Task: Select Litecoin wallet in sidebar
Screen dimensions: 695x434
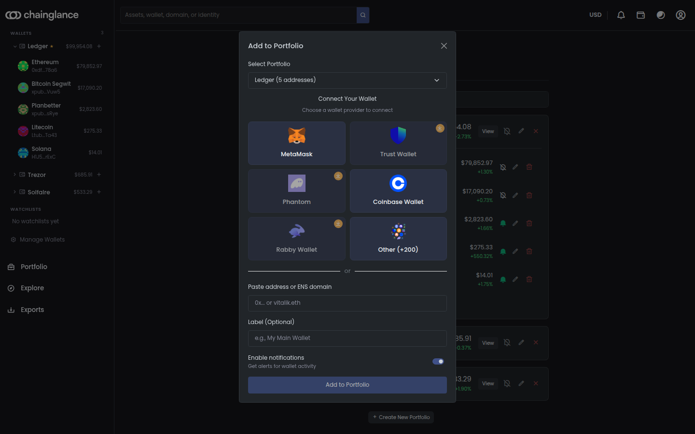Action: point(59,131)
